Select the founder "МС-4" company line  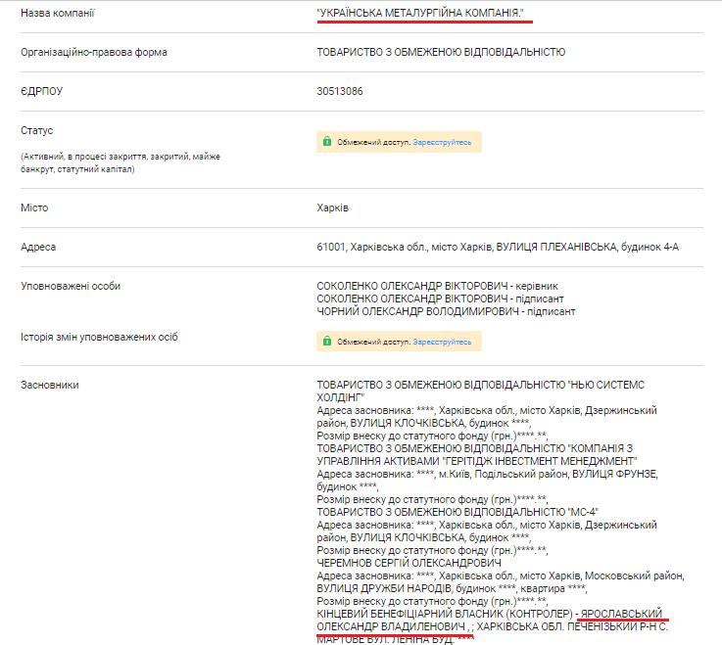pos(457,511)
